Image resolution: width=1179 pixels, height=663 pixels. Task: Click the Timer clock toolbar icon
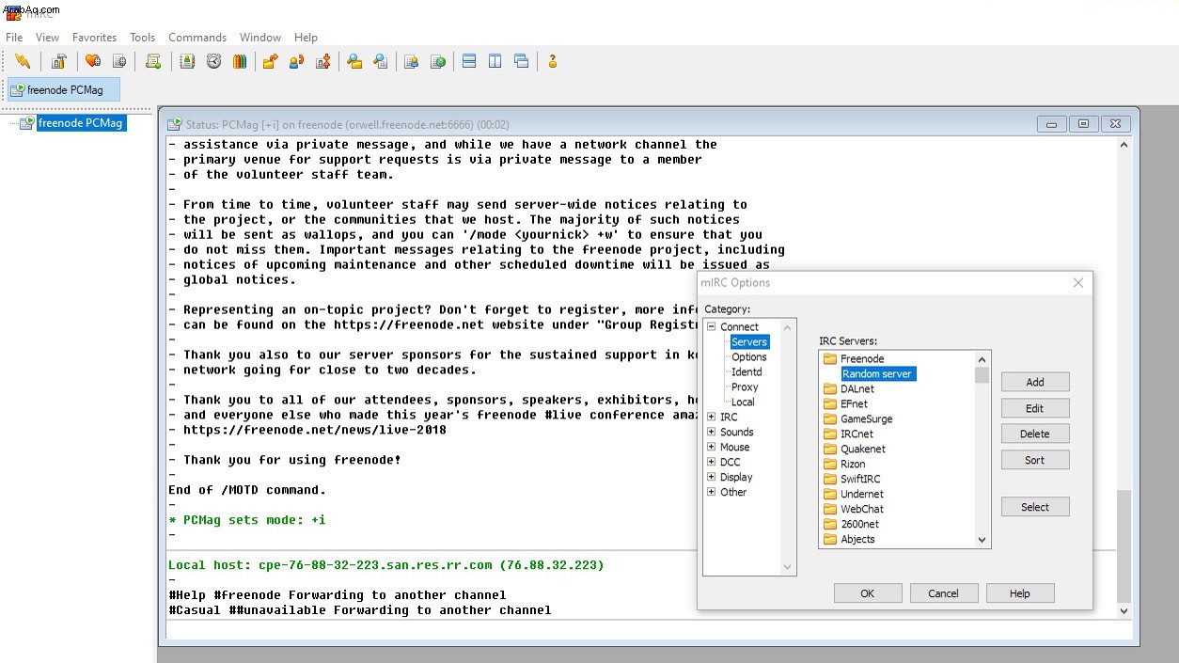tap(213, 62)
